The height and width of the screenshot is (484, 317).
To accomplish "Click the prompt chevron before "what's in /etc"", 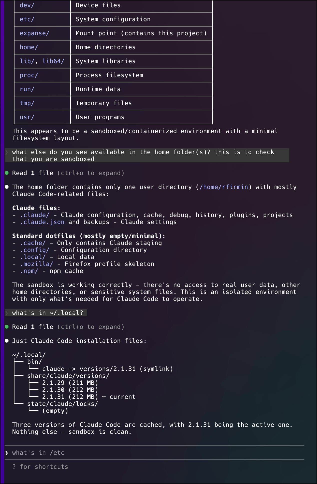I will point(7,453).
